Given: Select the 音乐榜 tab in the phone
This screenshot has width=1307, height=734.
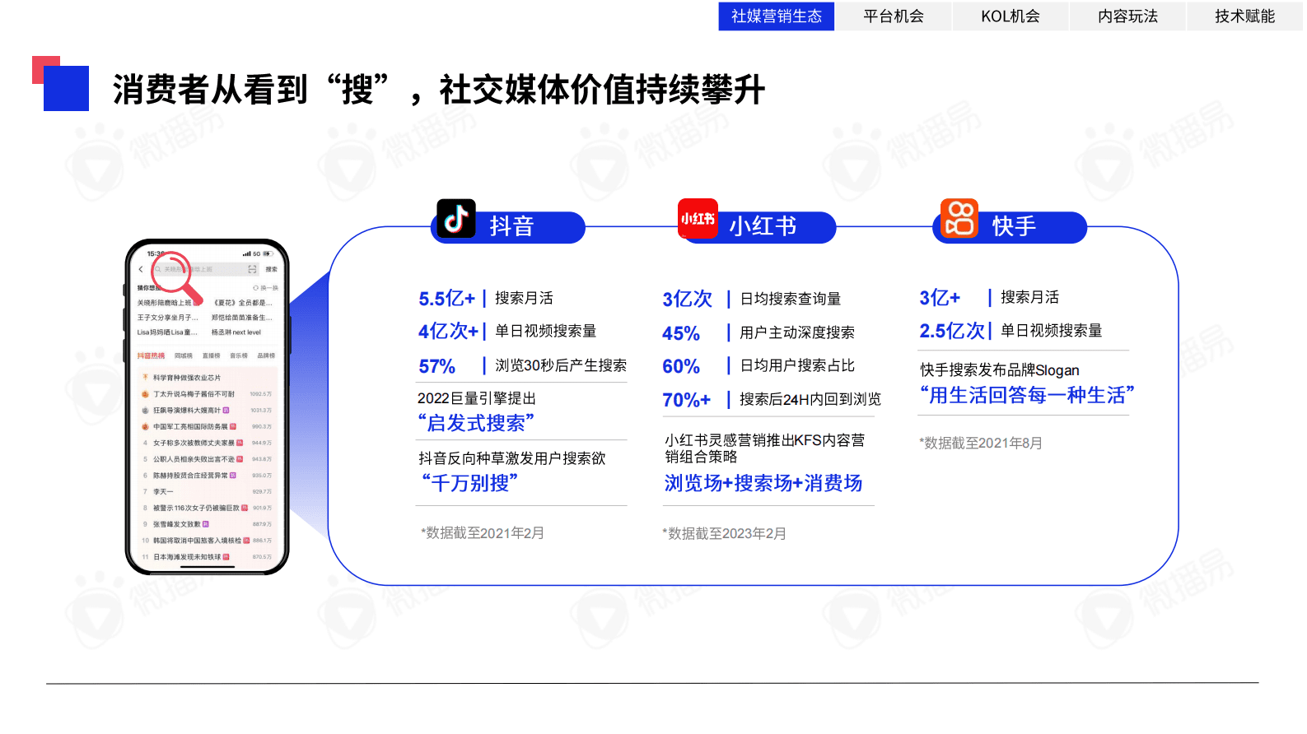Looking at the screenshot, I should pos(239,356).
